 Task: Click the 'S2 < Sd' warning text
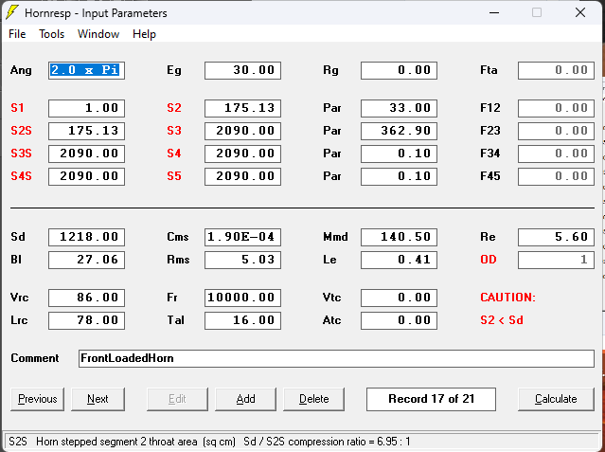click(x=502, y=320)
